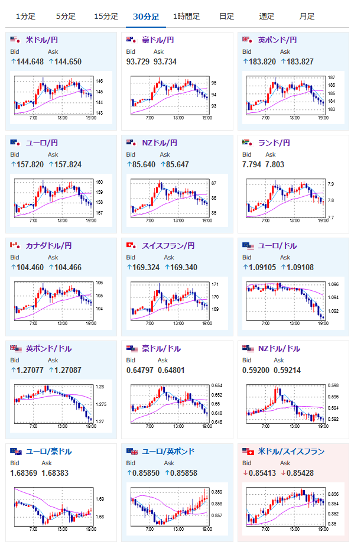Click the flag icon beside 米ドル/スイスフラン

248,452
